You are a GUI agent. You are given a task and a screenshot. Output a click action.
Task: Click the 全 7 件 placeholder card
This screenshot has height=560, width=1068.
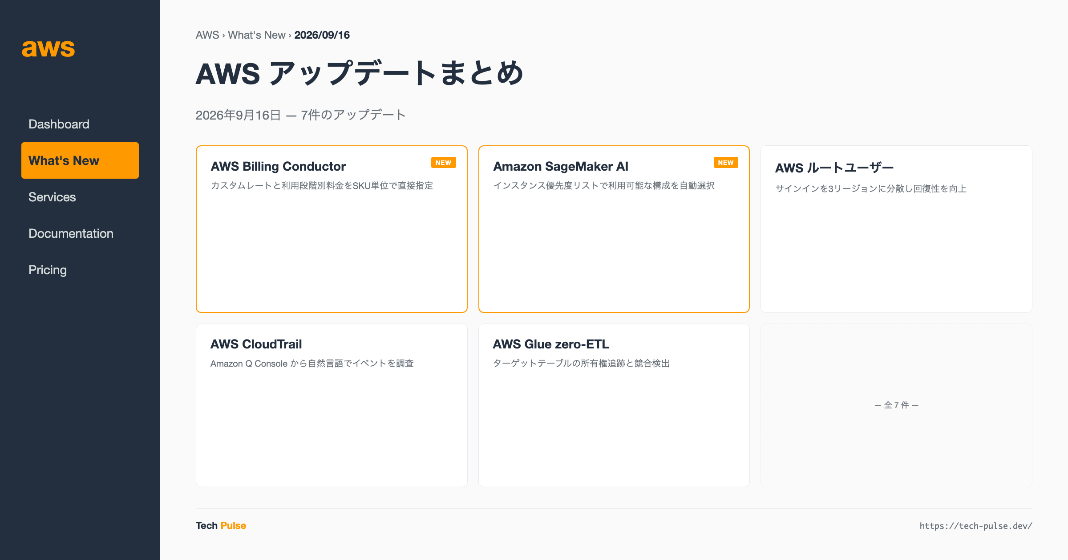pyautogui.click(x=896, y=405)
